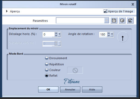Randomize parameters with the dice icon
Screen dimensions: 140x99
[x=122, y=20]
